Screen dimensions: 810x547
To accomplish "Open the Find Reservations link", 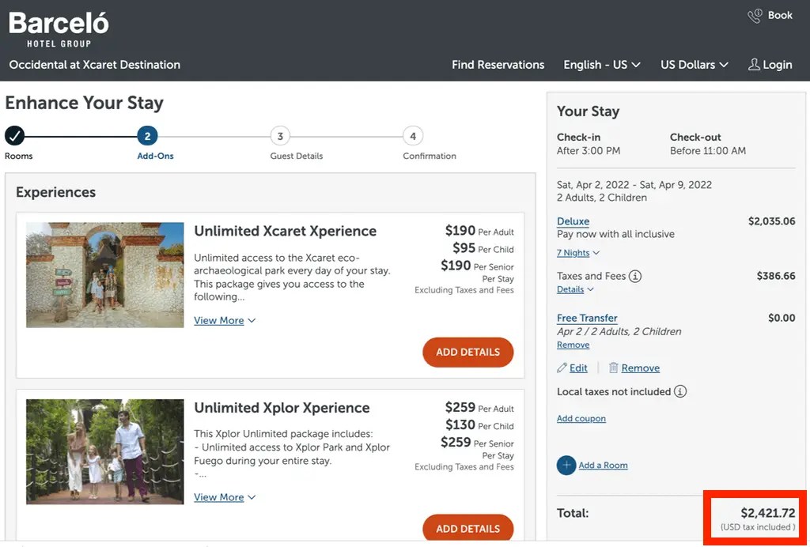I will pyautogui.click(x=498, y=65).
